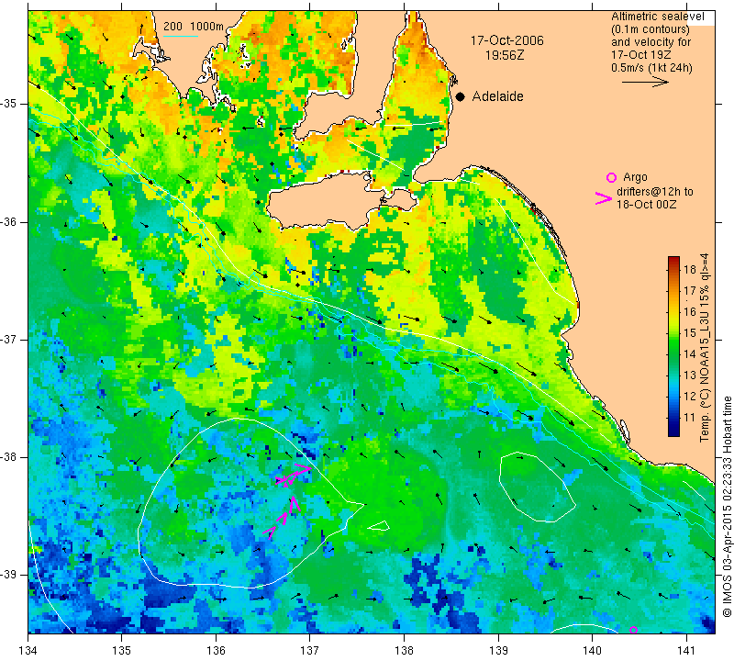Click the Adelaide city label
Image resolution: width=734 pixels, height=661 pixels.
497,96
